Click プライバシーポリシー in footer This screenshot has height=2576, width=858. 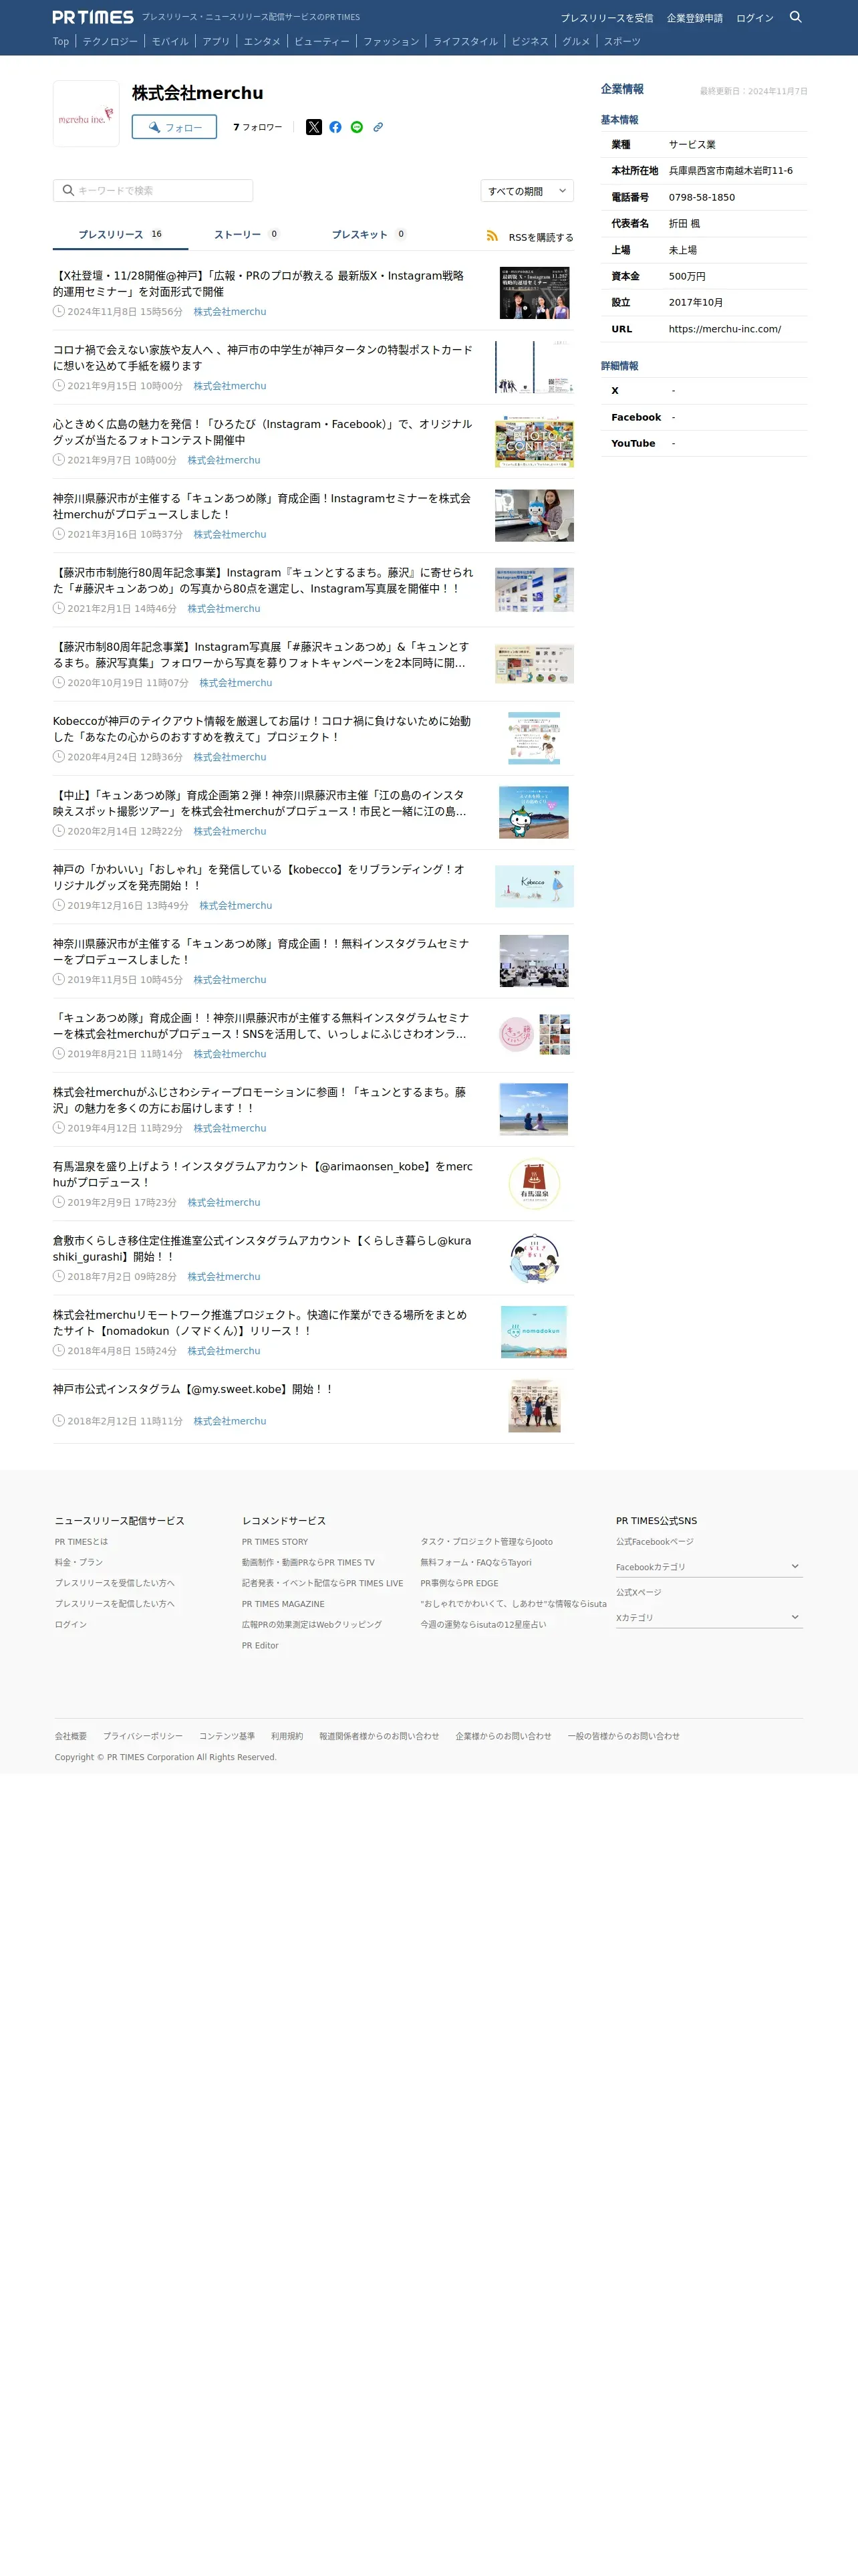click(143, 1736)
